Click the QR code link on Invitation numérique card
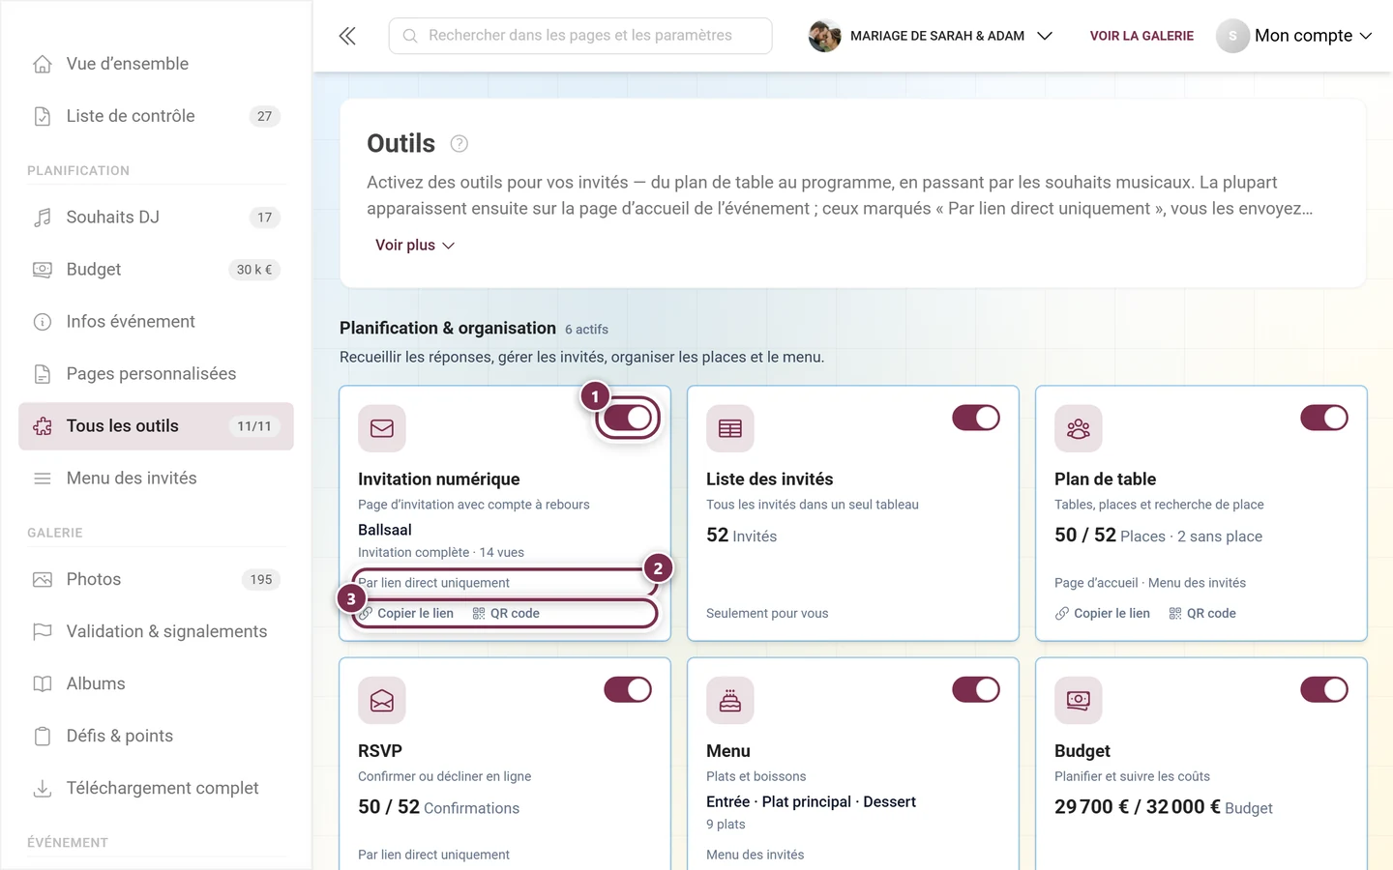Screen dimensions: 1393x870 pyautogui.click(x=506, y=613)
